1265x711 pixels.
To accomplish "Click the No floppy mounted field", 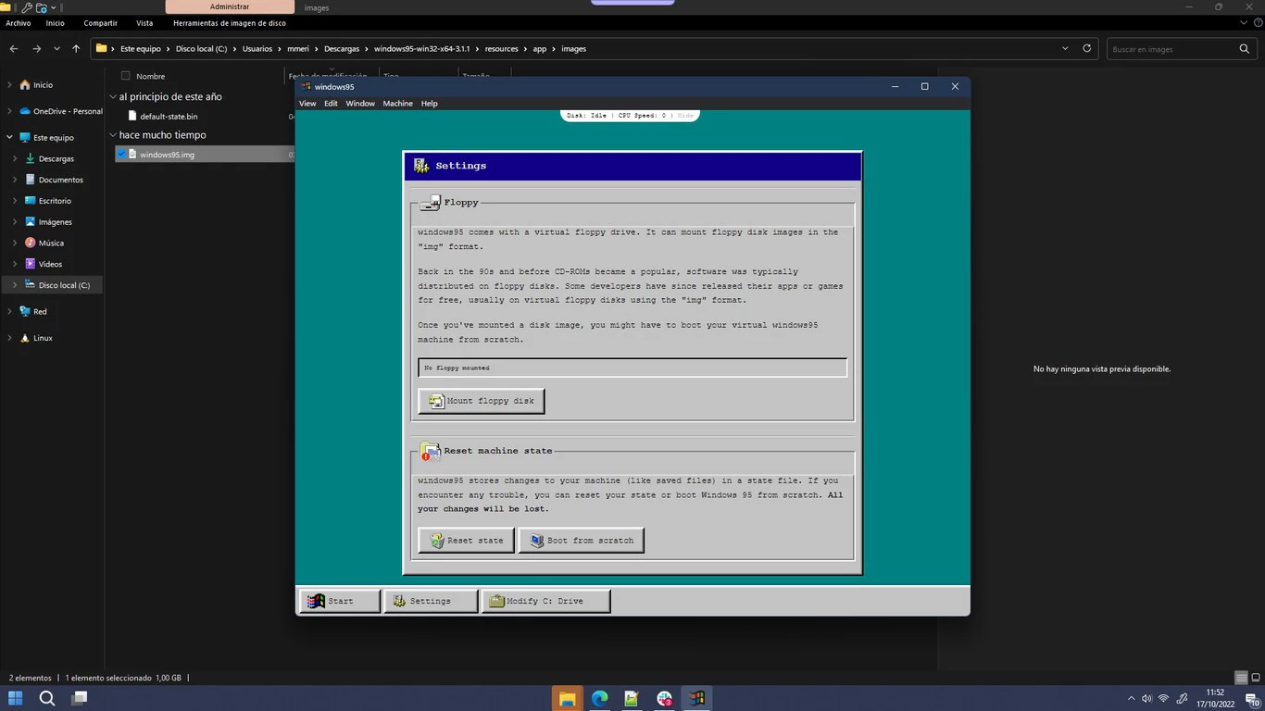I will pyautogui.click(x=632, y=368).
